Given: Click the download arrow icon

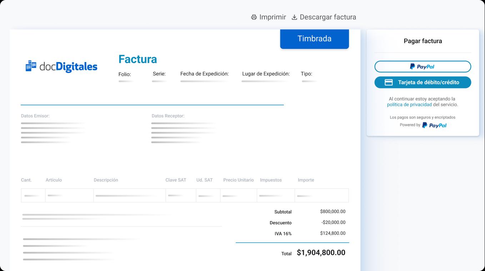Looking at the screenshot, I should pyautogui.click(x=294, y=17).
